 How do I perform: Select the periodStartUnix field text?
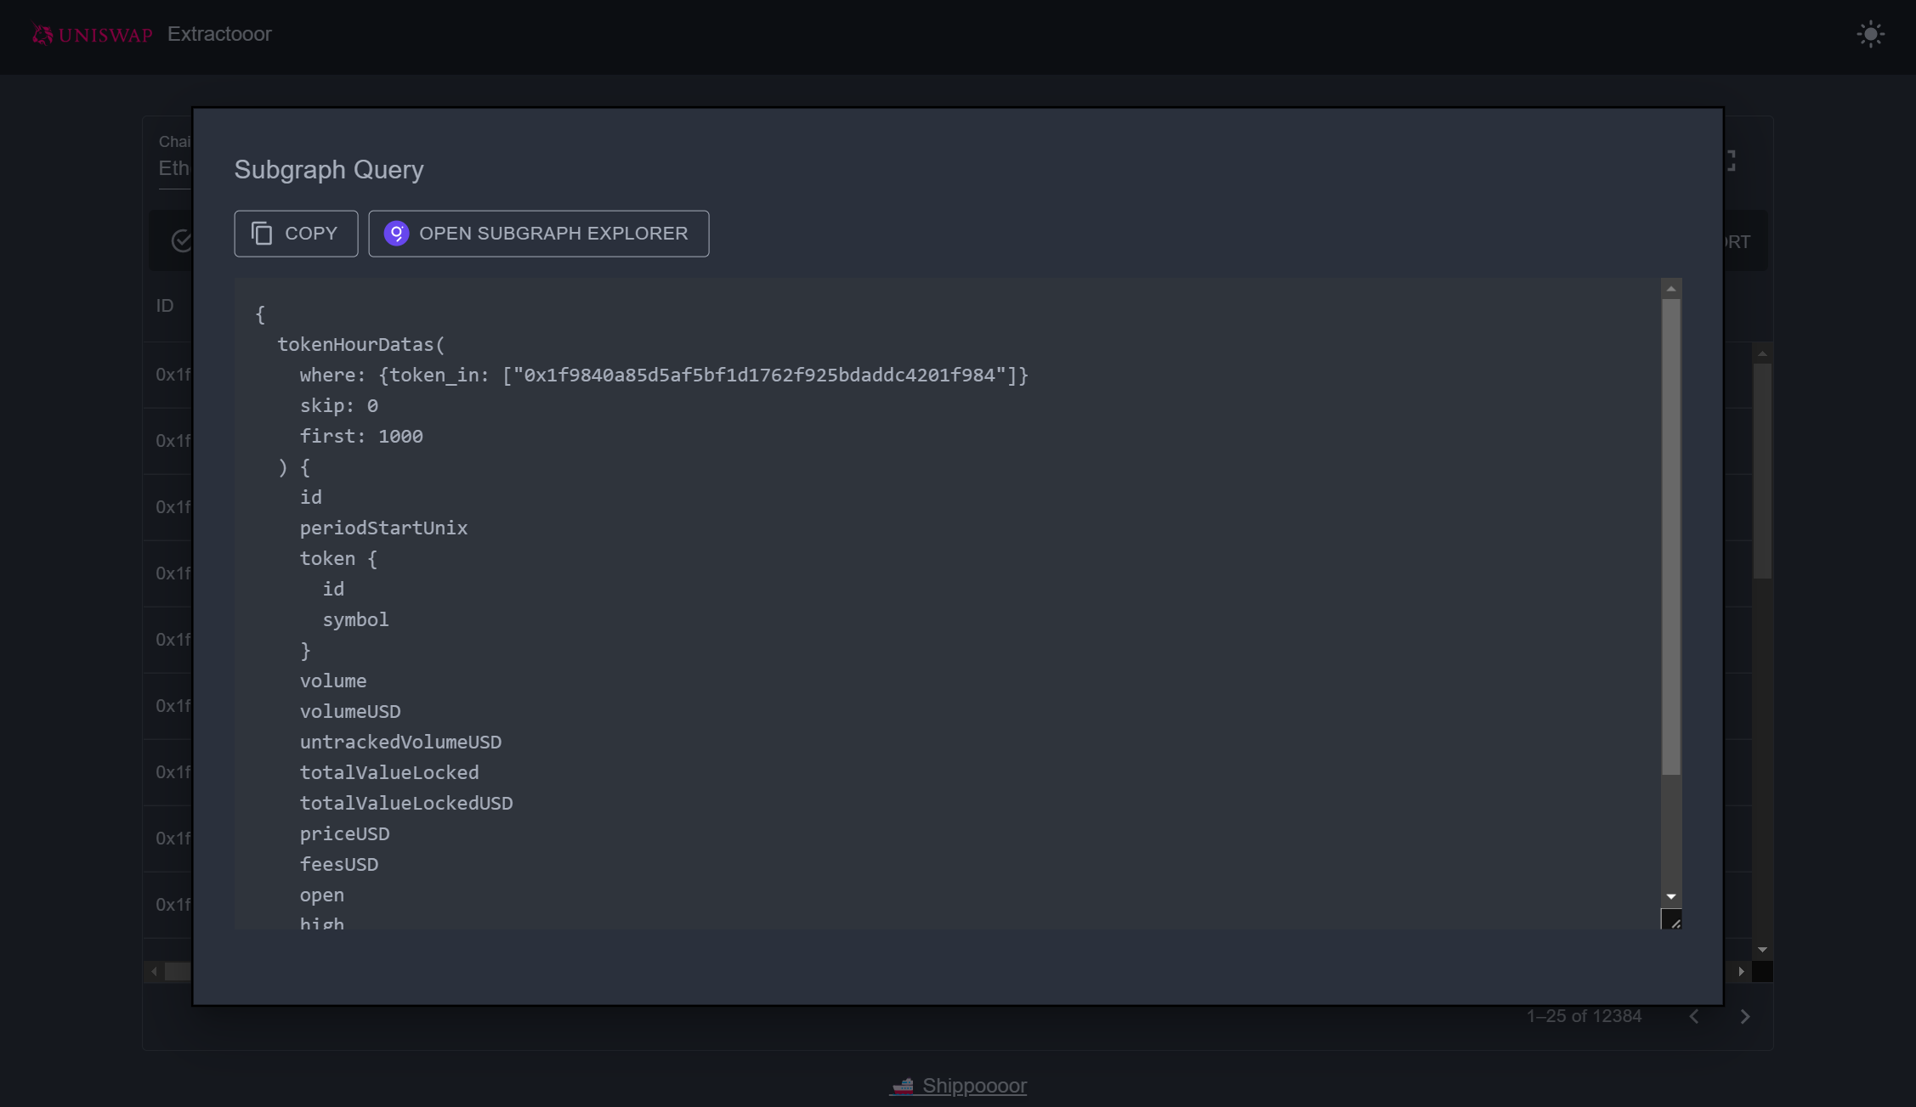pyautogui.click(x=383, y=527)
